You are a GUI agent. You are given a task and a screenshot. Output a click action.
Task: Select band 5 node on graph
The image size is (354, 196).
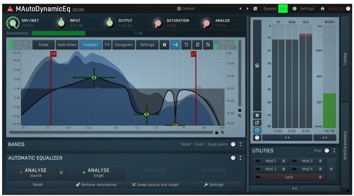point(146,114)
